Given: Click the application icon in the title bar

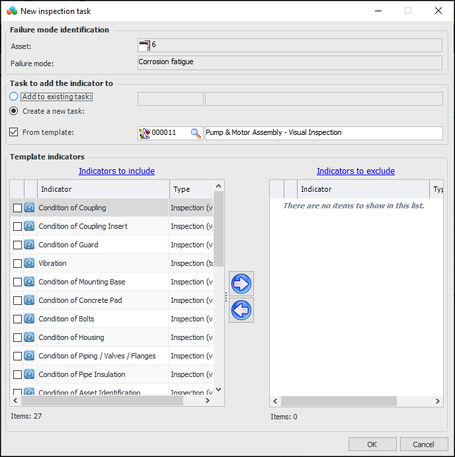Looking at the screenshot, I should tap(12, 11).
